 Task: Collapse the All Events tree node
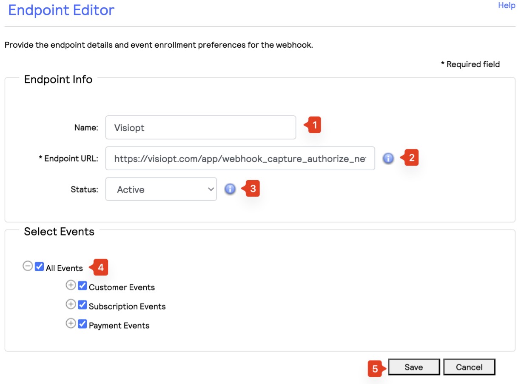(28, 267)
